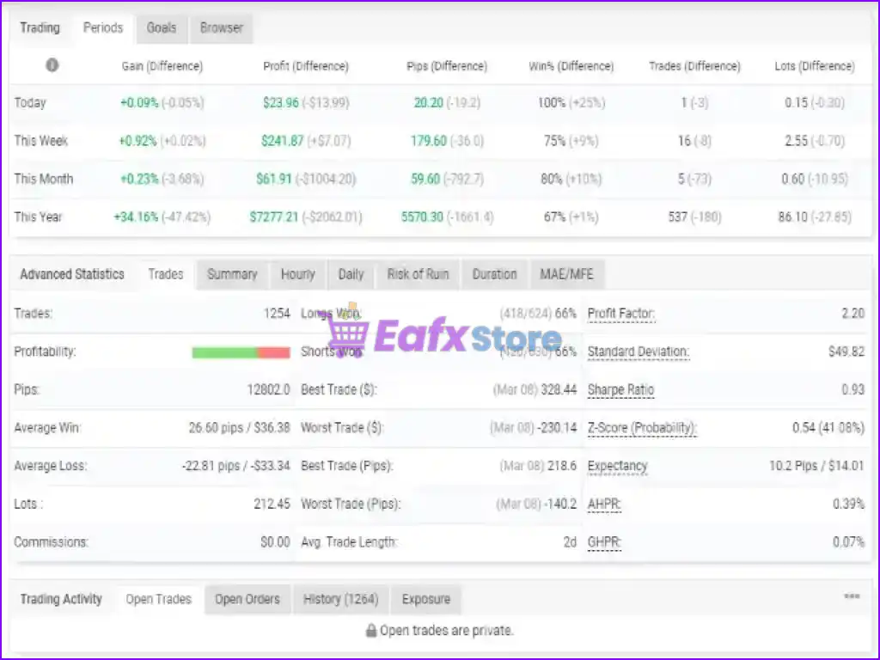Viewport: 880px width, 660px height.
Task: Click the Lots (Difference) column header
Action: tap(815, 66)
